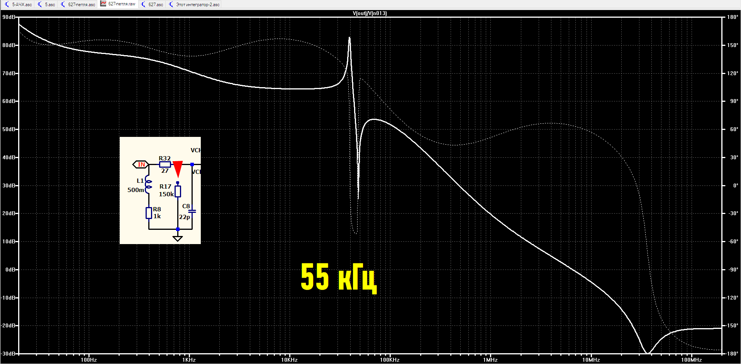The image size is (741, 364).
Task: Click the 100KHz frequency axis label
Action: 390,360
